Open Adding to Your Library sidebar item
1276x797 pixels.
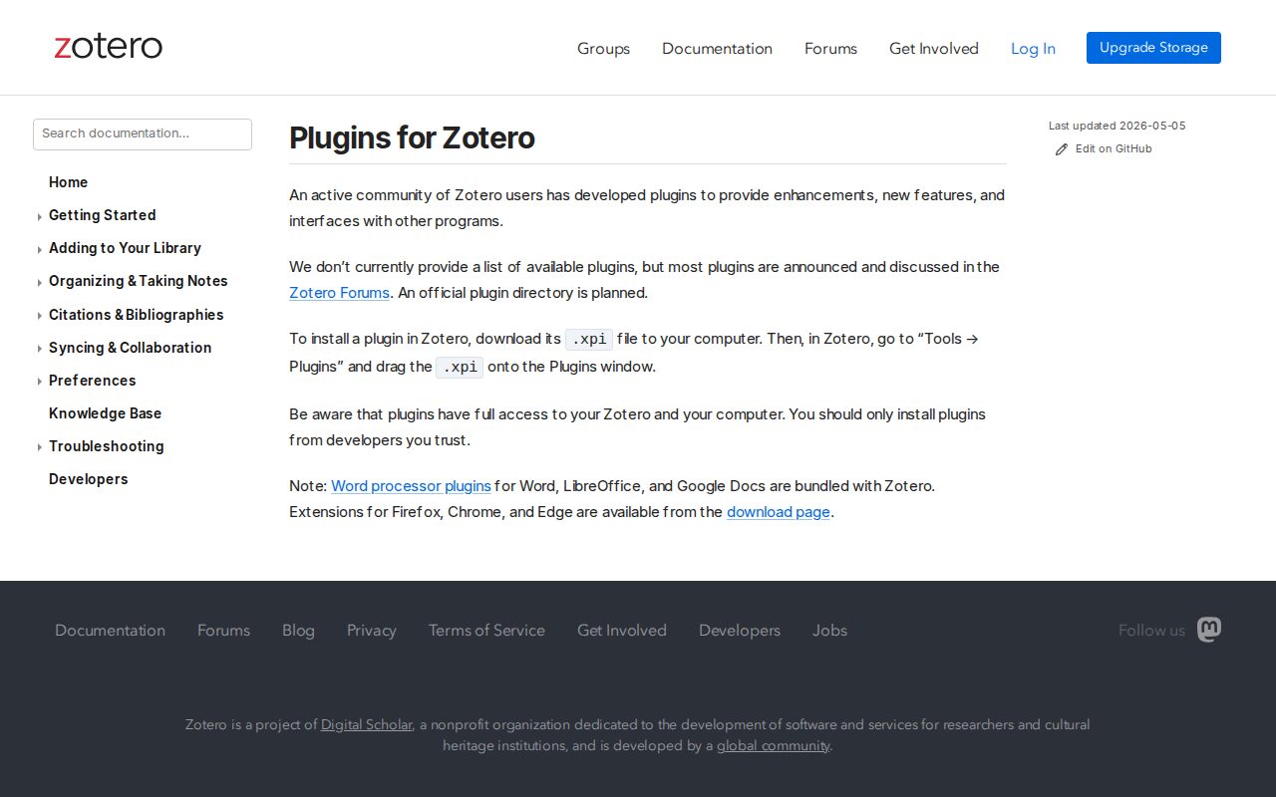(x=125, y=248)
